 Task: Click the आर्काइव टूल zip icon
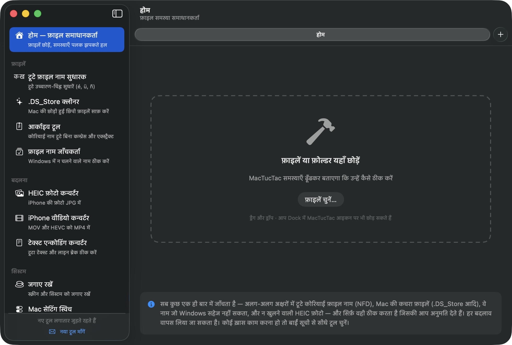(19, 126)
